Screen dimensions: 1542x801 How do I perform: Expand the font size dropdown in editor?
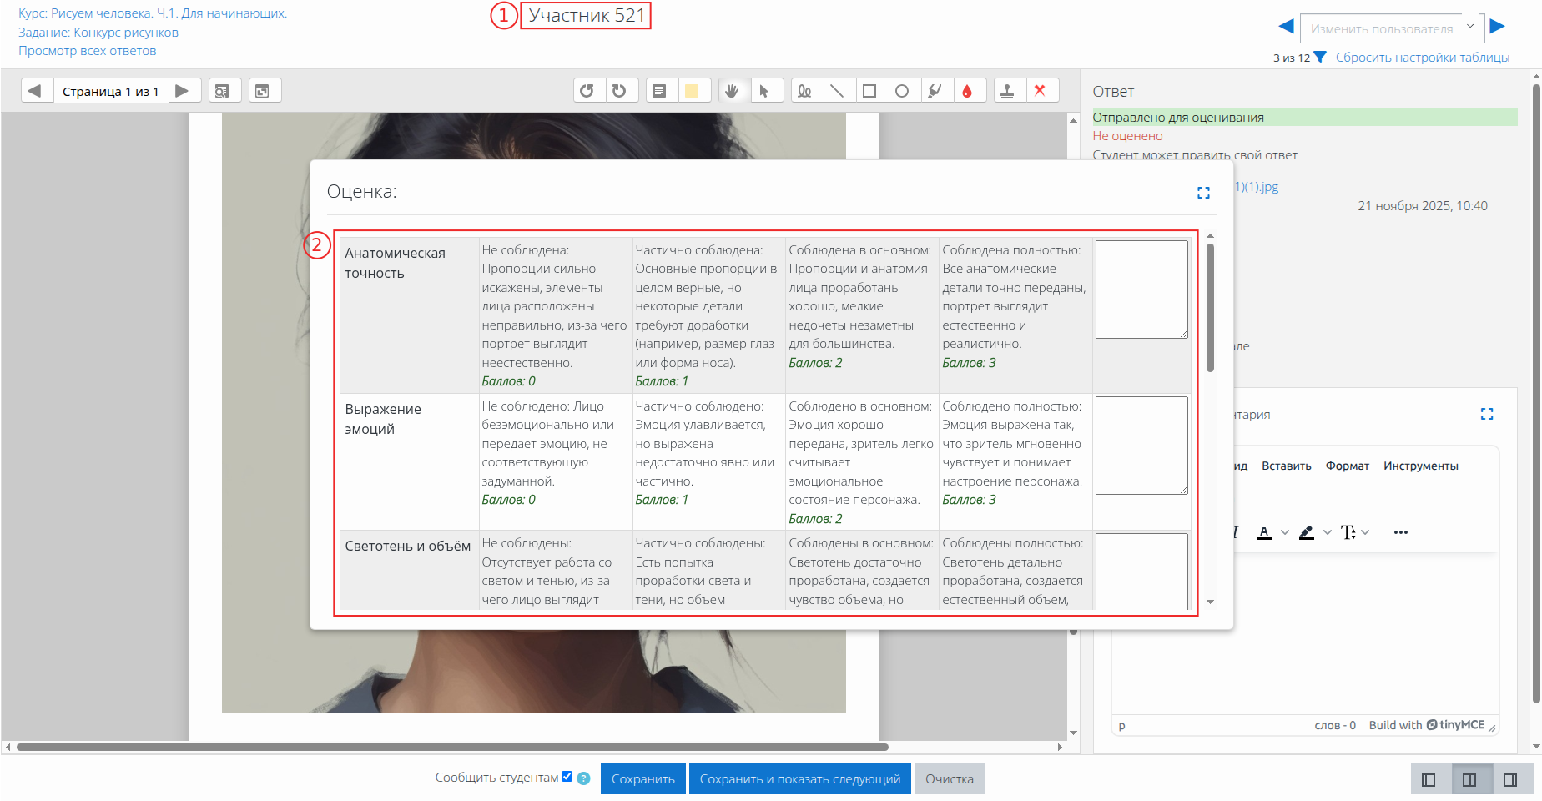(x=1365, y=532)
